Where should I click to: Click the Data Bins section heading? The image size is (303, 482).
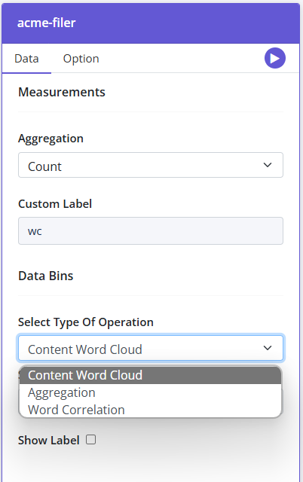(x=45, y=276)
